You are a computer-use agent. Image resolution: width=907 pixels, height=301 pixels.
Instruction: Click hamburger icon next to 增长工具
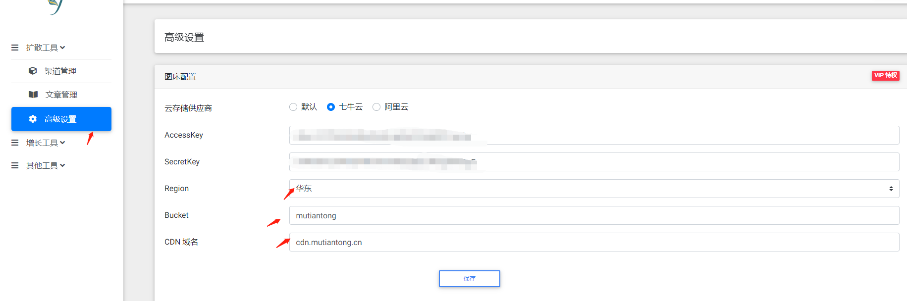pyautogui.click(x=15, y=143)
